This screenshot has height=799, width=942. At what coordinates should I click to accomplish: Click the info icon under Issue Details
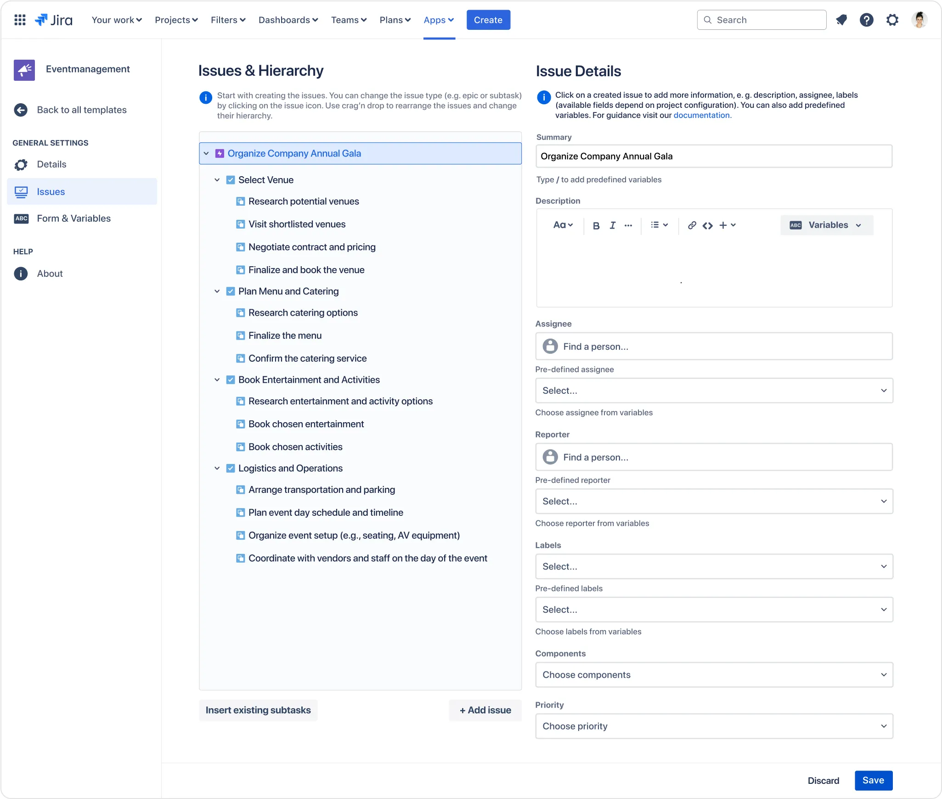pyautogui.click(x=544, y=97)
